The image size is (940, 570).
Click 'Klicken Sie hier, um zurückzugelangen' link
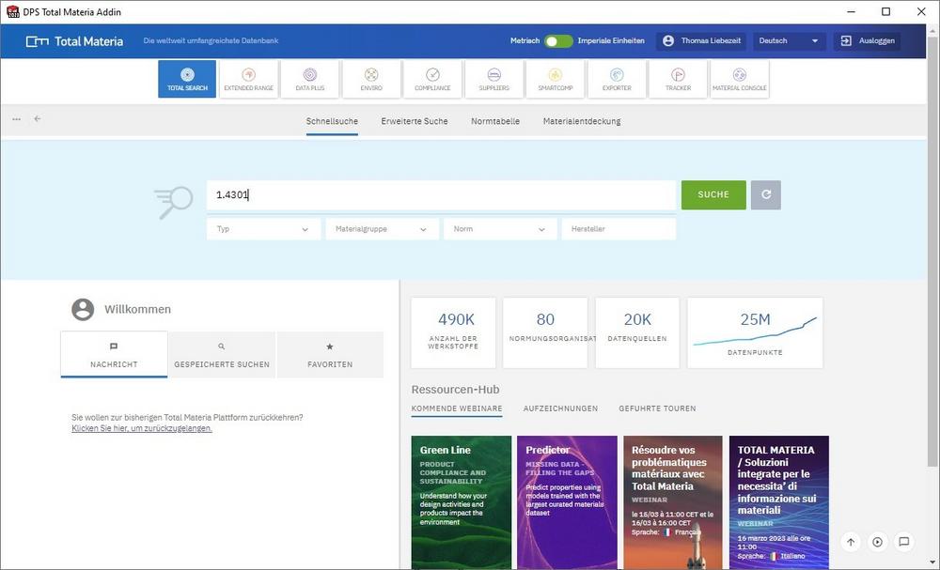(x=142, y=429)
